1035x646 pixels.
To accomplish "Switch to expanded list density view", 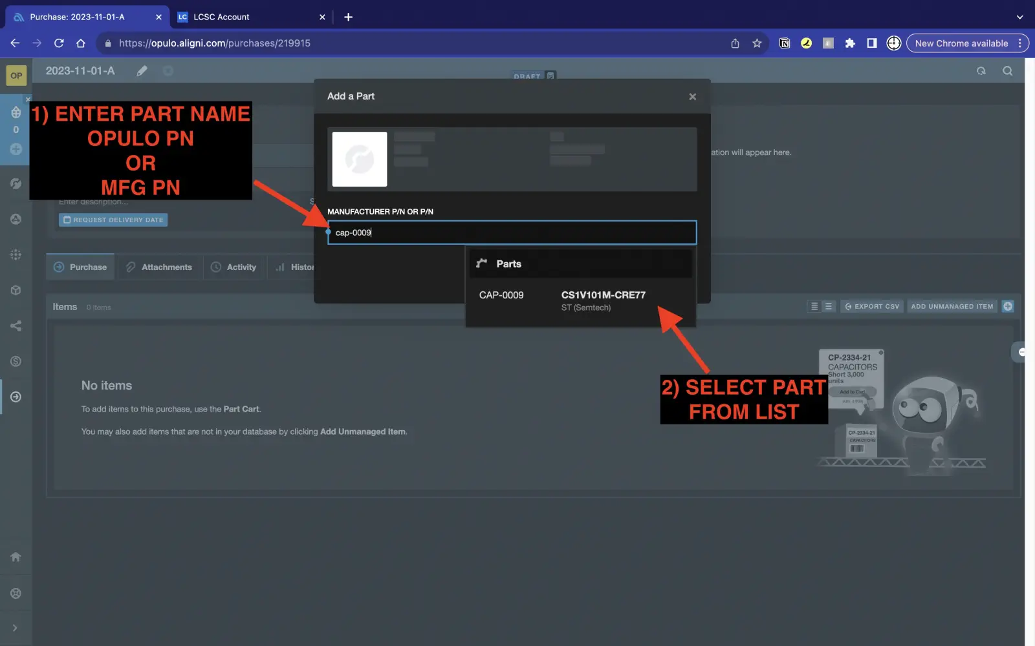I will coord(829,306).
